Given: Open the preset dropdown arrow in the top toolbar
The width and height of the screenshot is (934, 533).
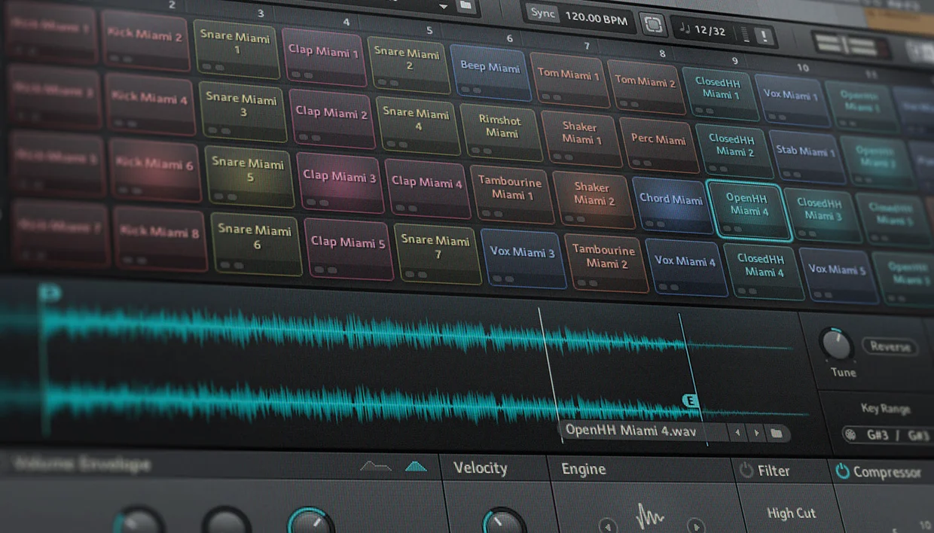Looking at the screenshot, I should [444, 6].
